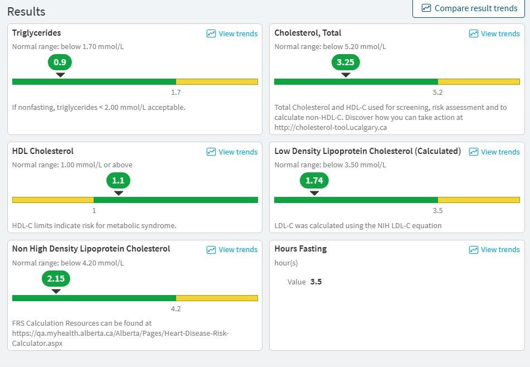Click the chart icon in Compare result trends
The height and width of the screenshot is (367, 530).
(426, 8)
